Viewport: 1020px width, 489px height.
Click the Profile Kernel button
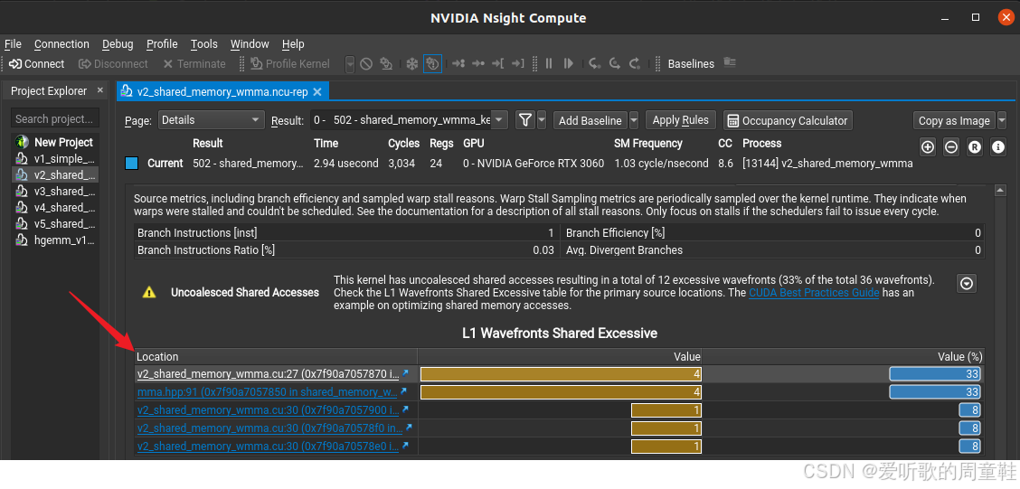(x=290, y=64)
